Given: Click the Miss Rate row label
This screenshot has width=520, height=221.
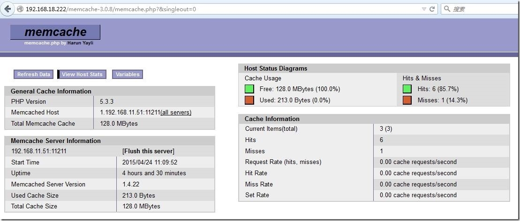Looking at the screenshot, I should click(x=259, y=185).
